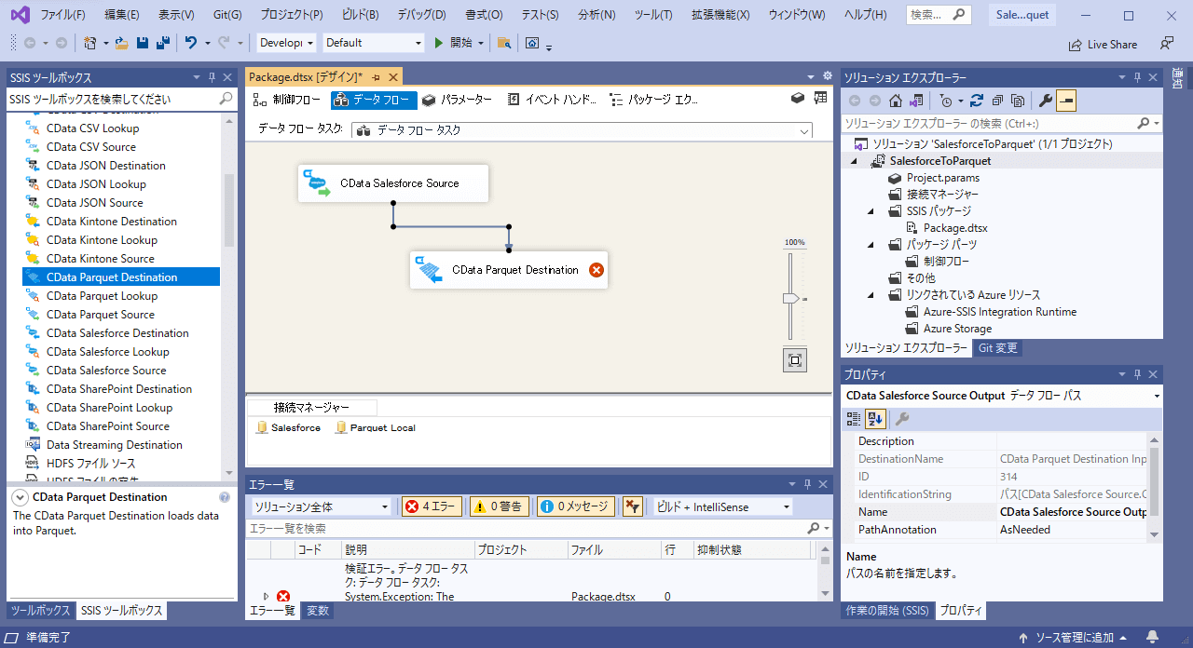The height and width of the screenshot is (648, 1193).
Task: Show all files in Solution Explorer
Action: pos(1018,101)
